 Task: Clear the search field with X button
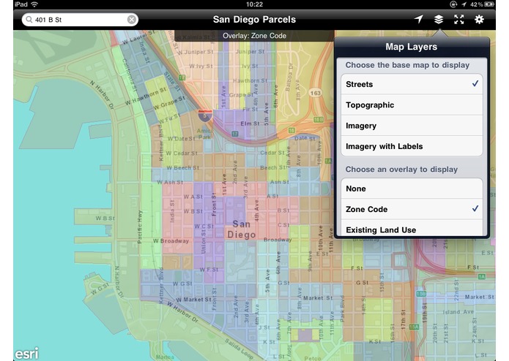[132, 20]
